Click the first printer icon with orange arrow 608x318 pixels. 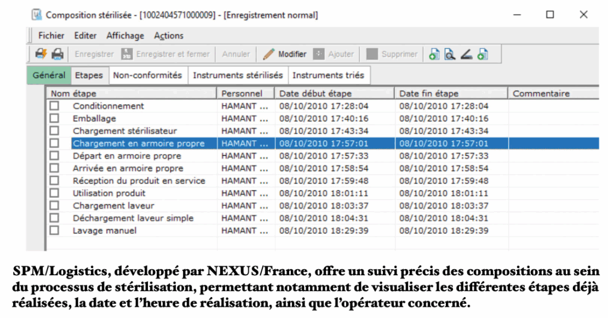click(41, 54)
